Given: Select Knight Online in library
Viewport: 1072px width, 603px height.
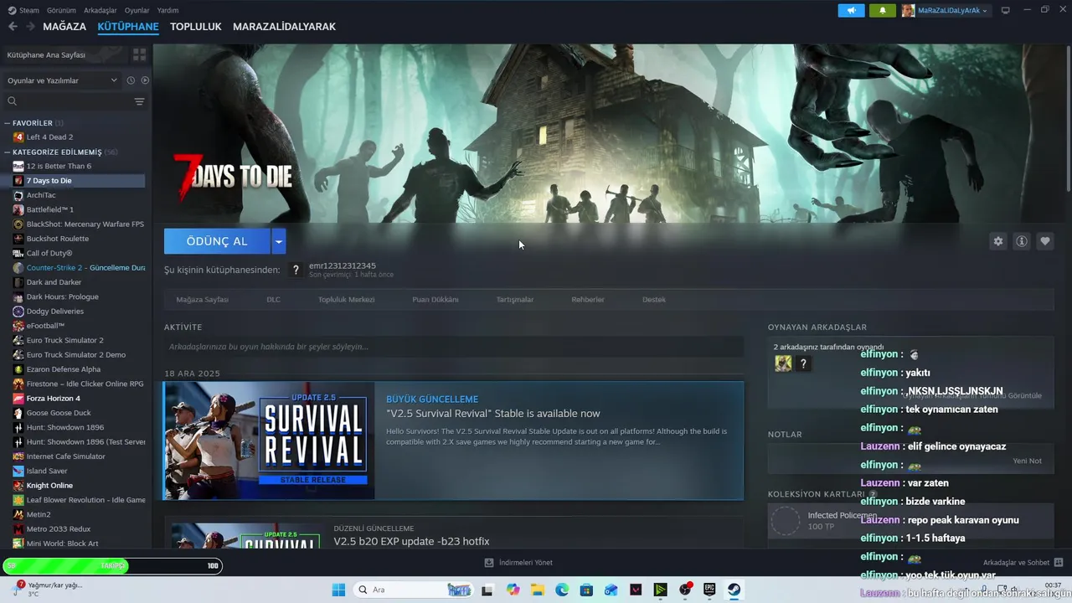Looking at the screenshot, I should click(80, 486).
